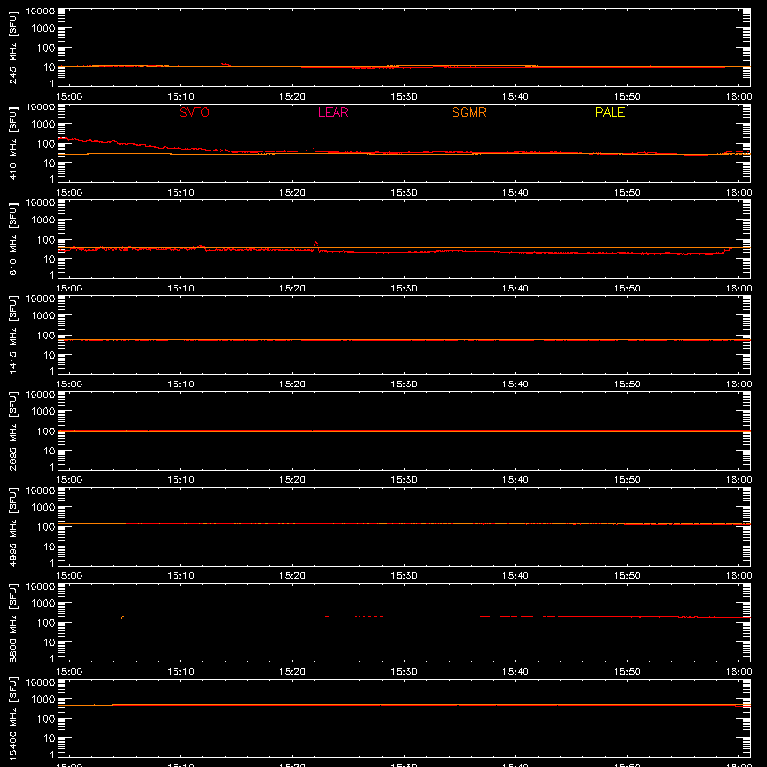Click the small dip on the 8800 MHz trace
This screenshot has width=767, height=767.
tap(122, 617)
